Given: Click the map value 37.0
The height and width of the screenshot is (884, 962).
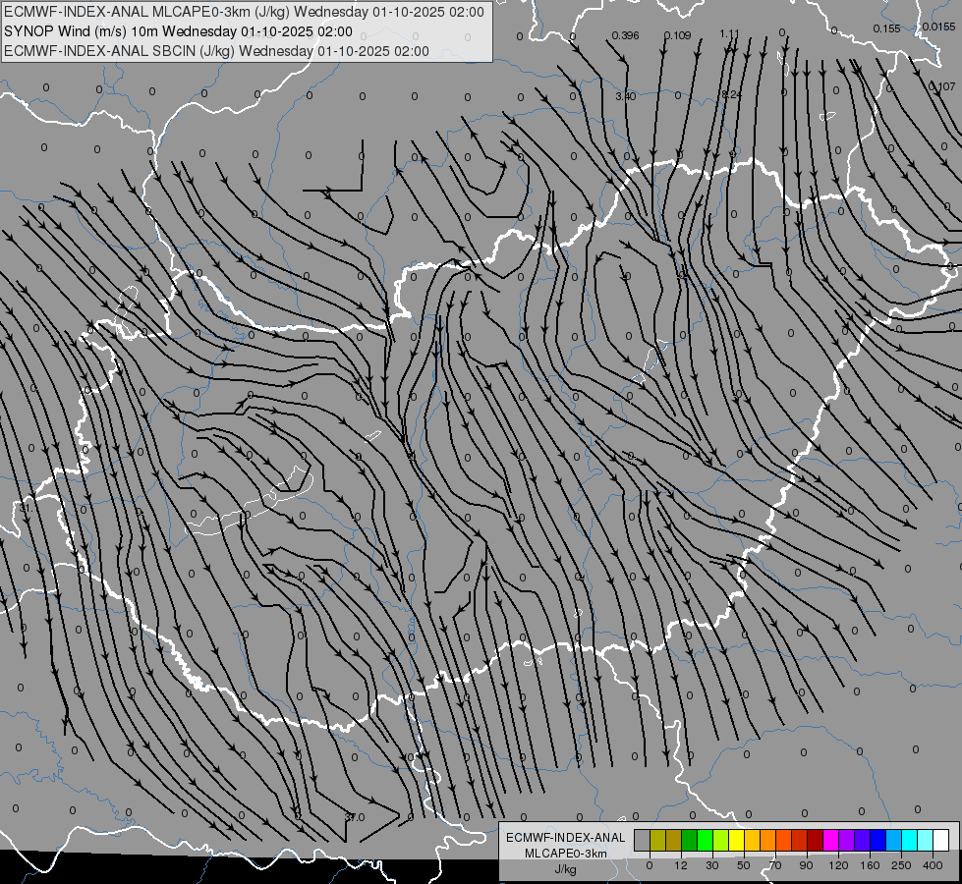Looking at the screenshot, I should (355, 817).
